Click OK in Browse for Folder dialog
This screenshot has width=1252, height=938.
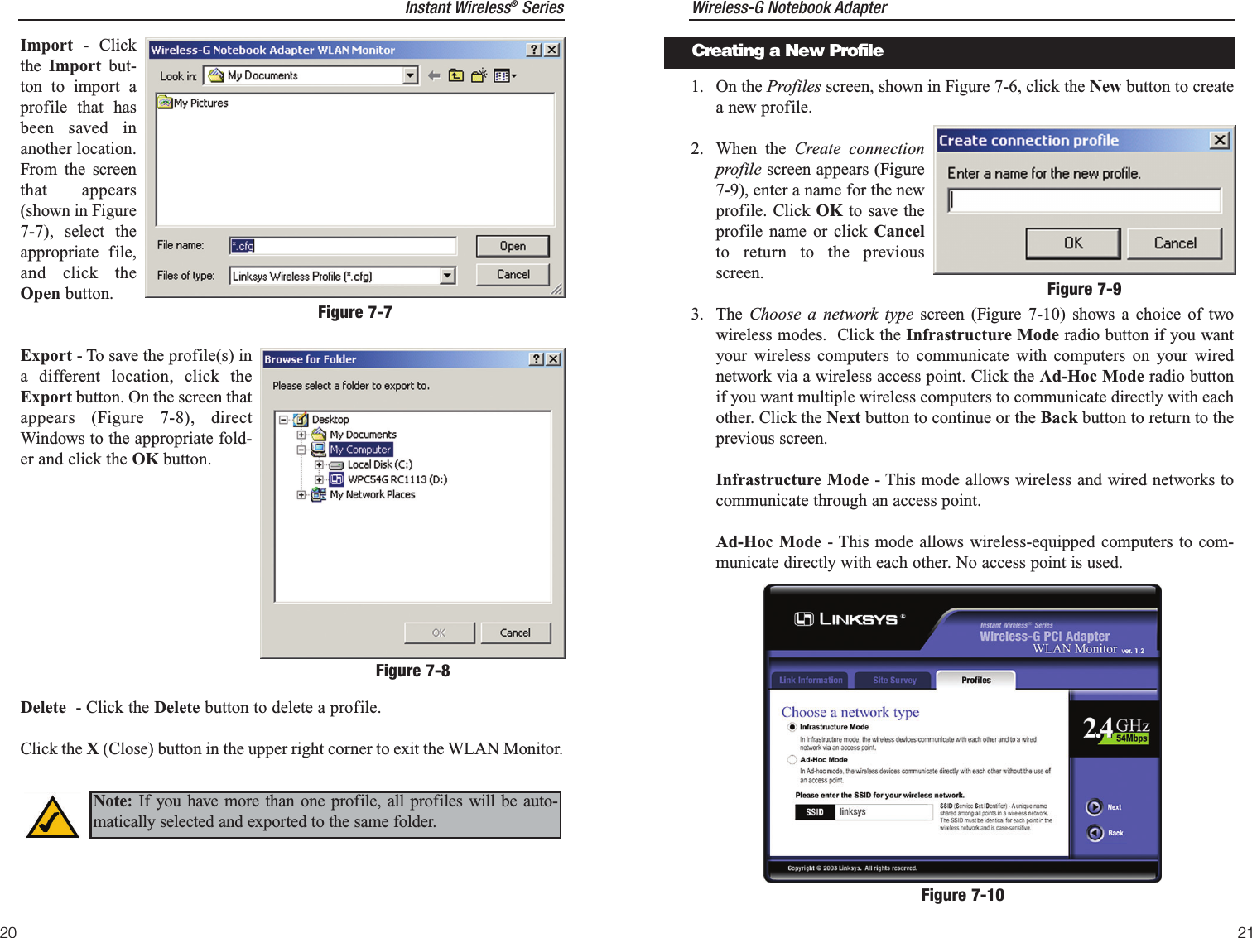point(439,633)
